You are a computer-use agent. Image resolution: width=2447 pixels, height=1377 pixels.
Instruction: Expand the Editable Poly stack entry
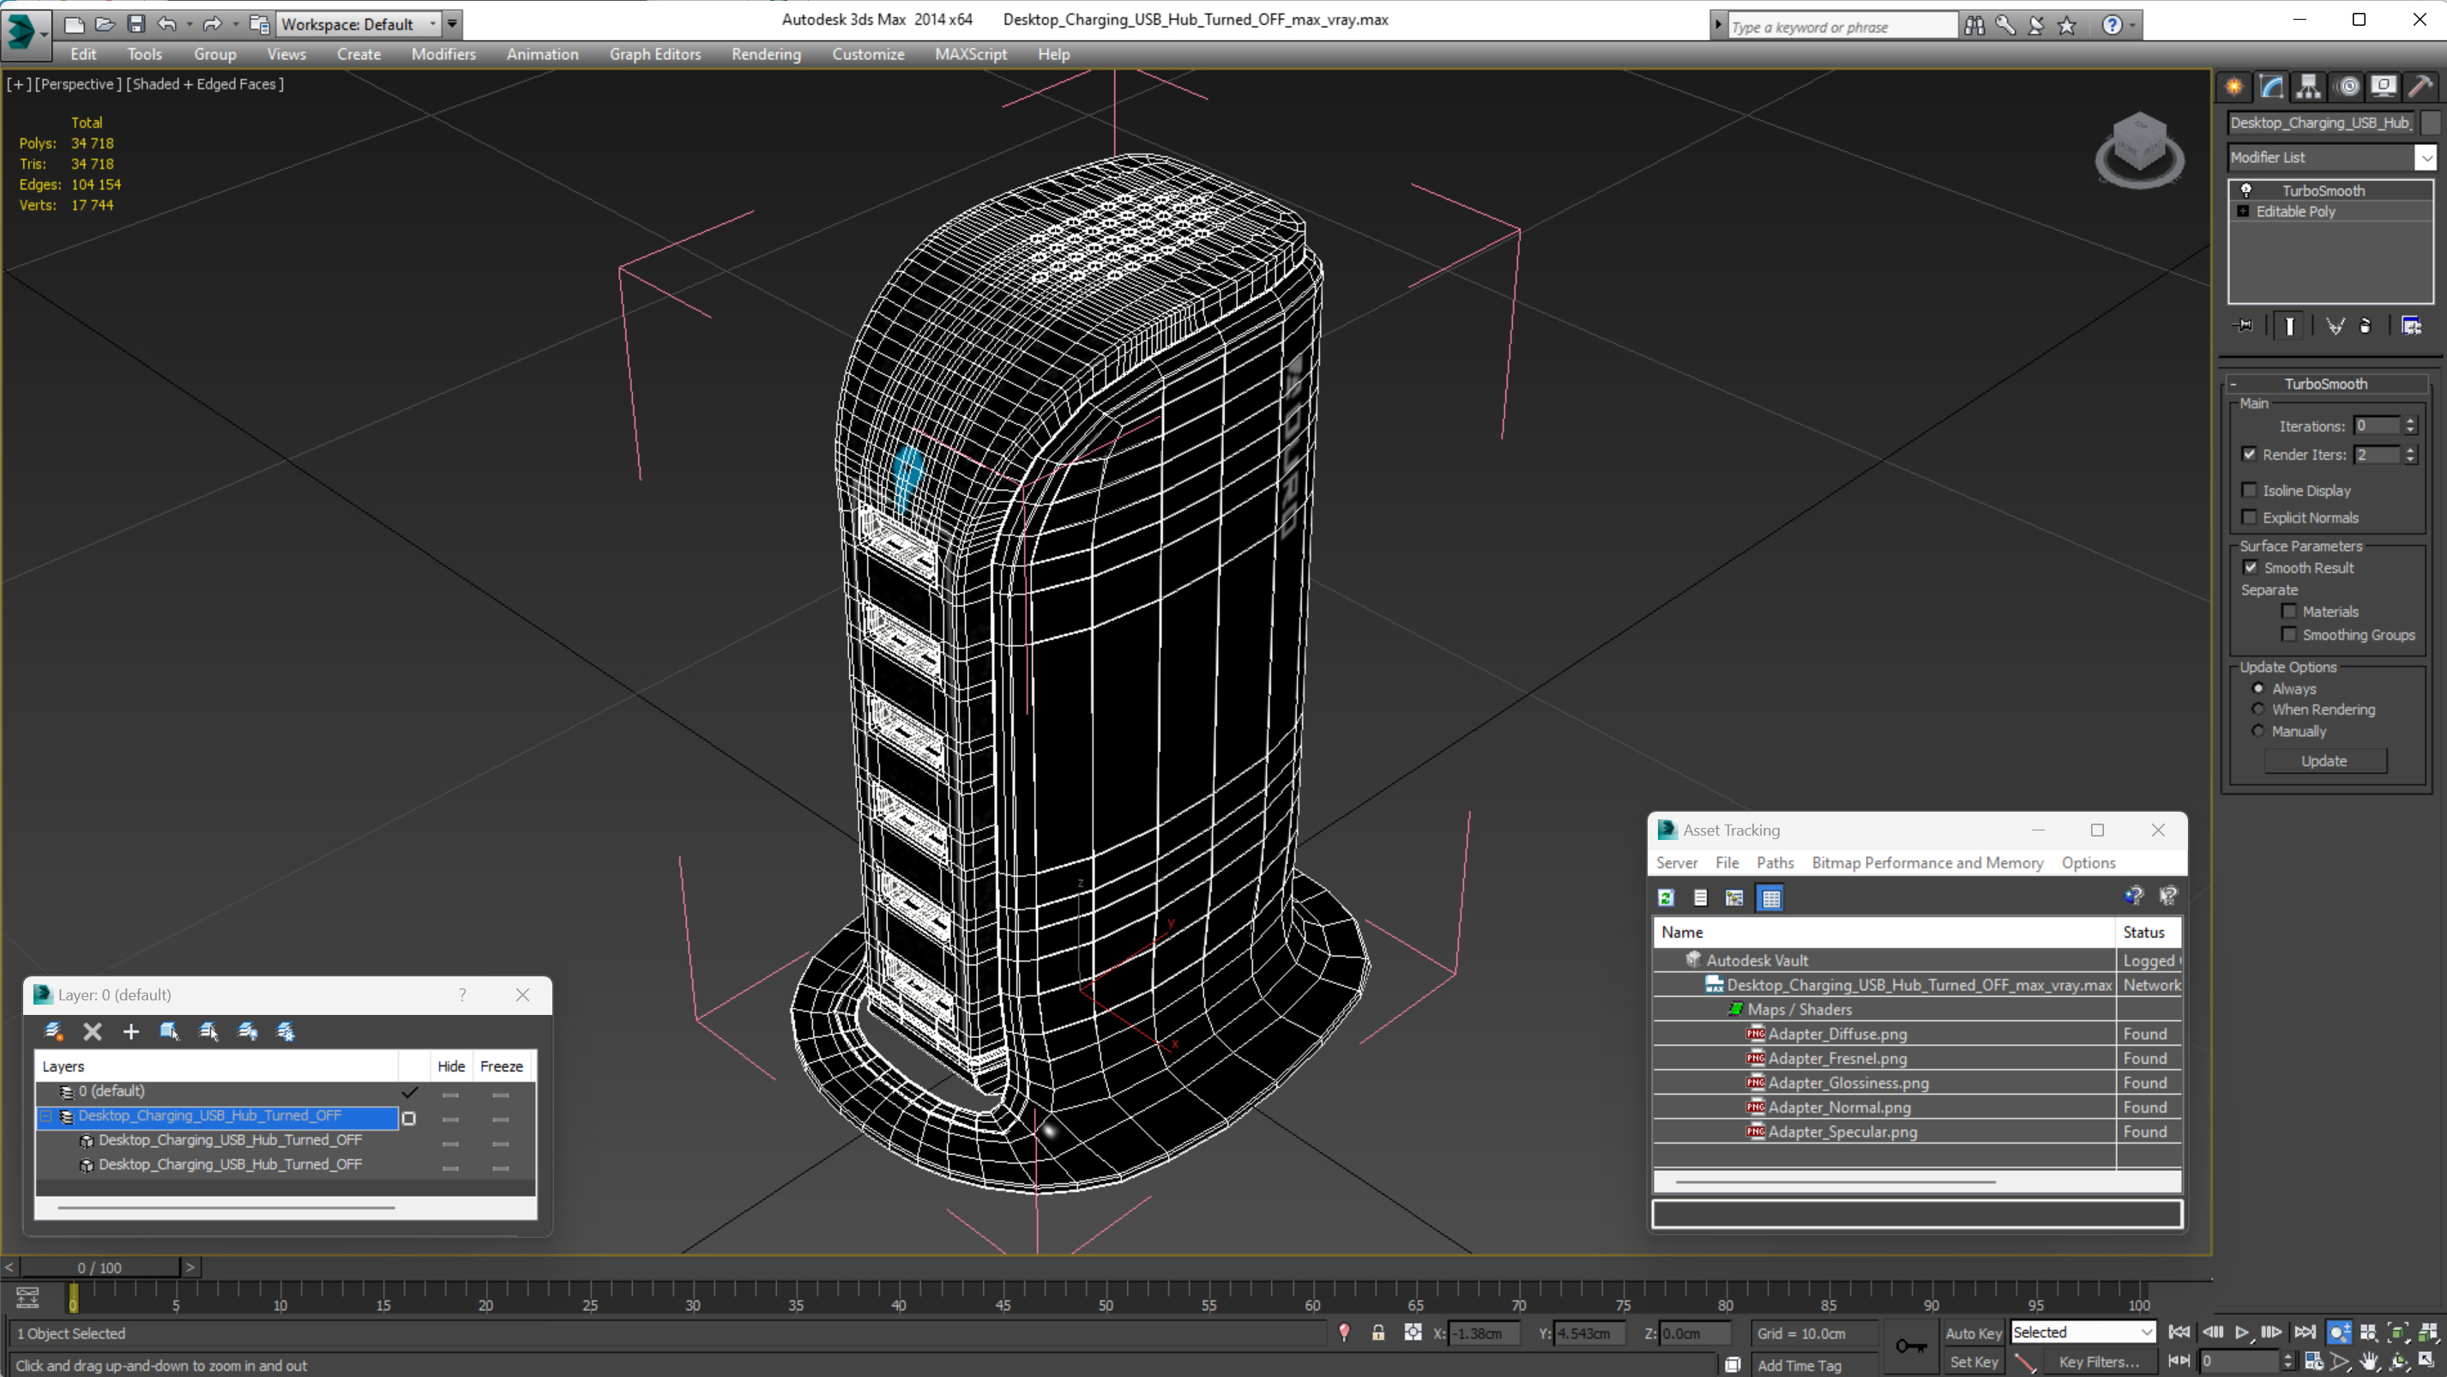2244,211
